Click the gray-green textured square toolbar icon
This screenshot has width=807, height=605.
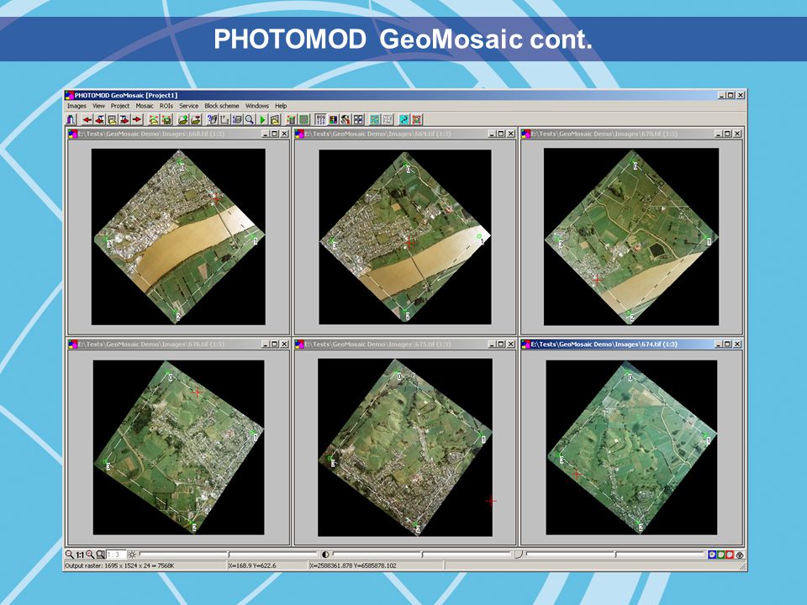click(304, 120)
